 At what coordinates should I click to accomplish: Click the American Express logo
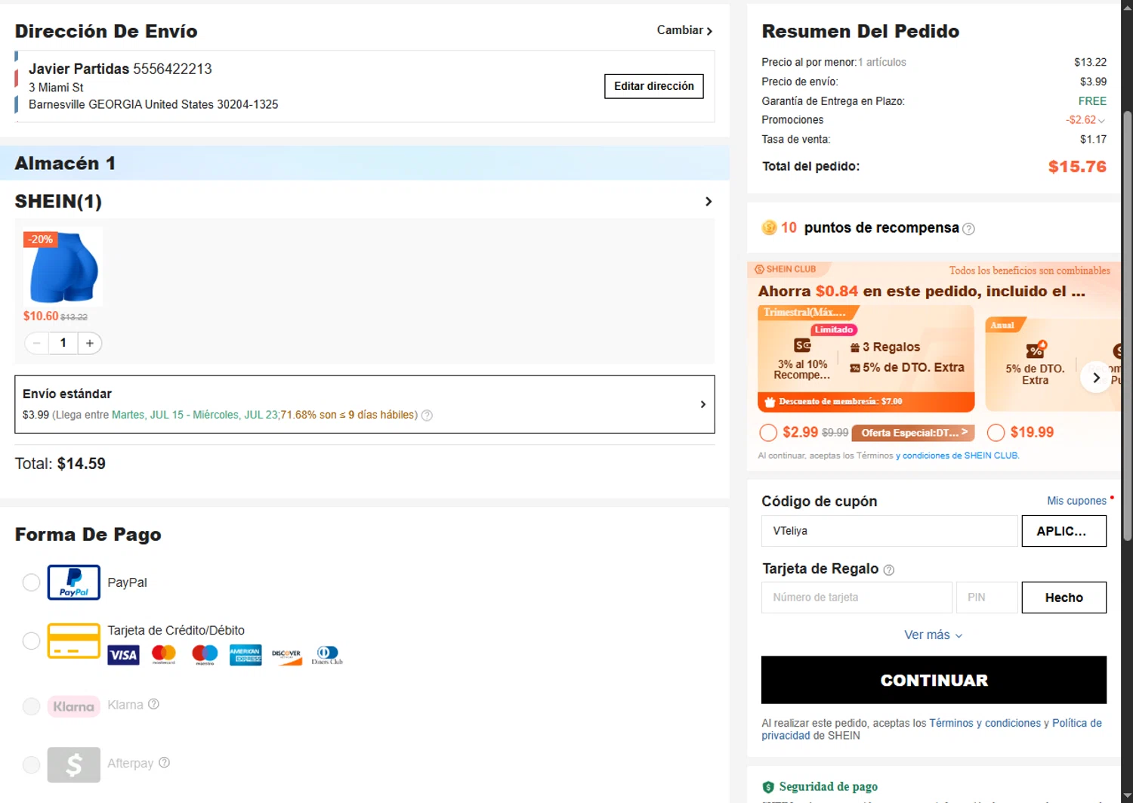coord(245,655)
